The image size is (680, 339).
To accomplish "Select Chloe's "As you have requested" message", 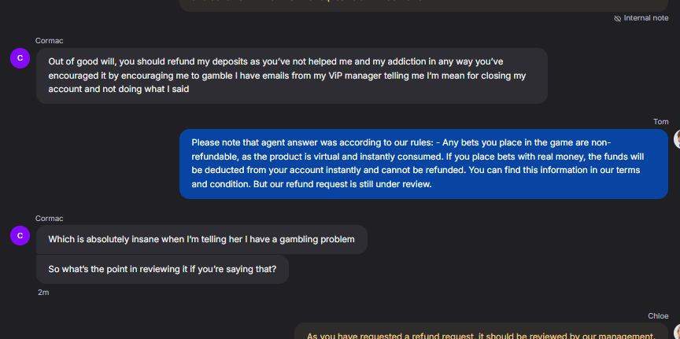I will [x=480, y=333].
